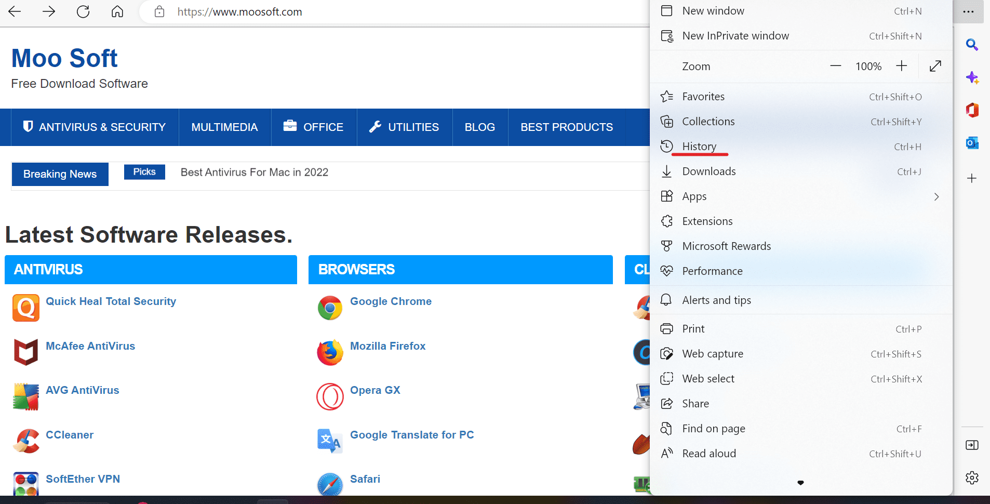Click Quick Heal Total Security icon
This screenshot has width=990, height=504.
tap(26, 308)
